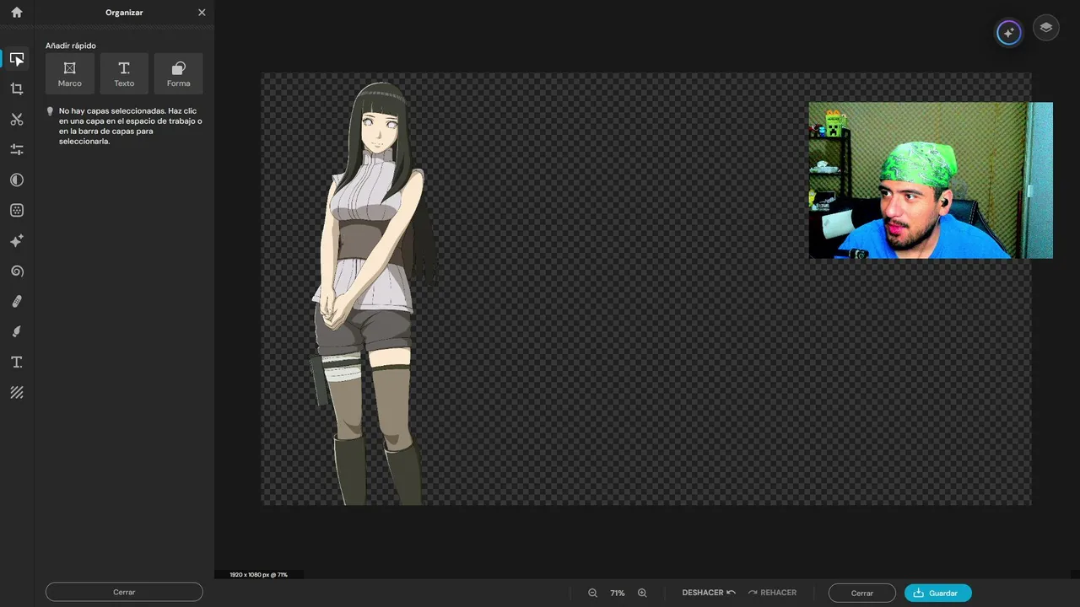Open the spiral Liquify tool

coord(17,271)
